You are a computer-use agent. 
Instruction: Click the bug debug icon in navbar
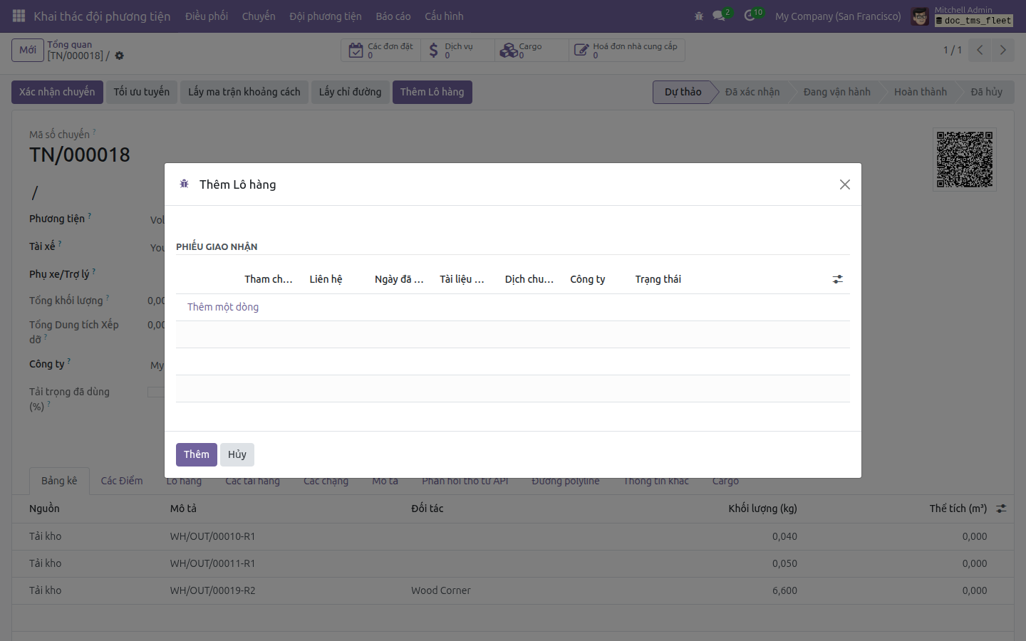pos(699,16)
